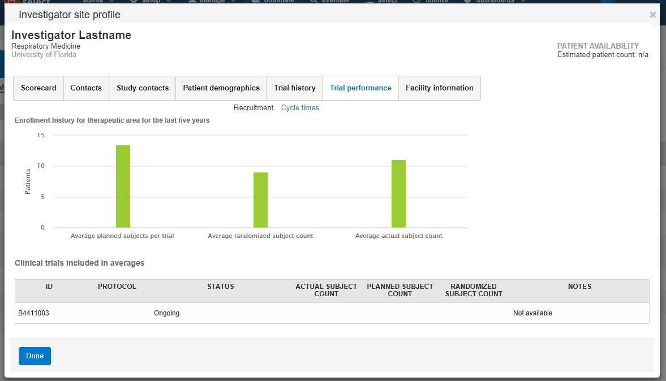Switch to the Cycle times view
Screen dimensions: 666x381
[x=300, y=108]
